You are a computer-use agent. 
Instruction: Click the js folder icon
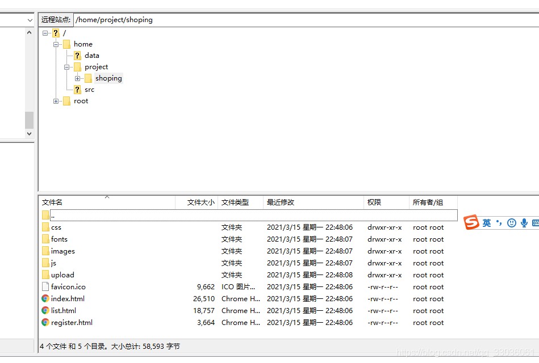point(45,263)
